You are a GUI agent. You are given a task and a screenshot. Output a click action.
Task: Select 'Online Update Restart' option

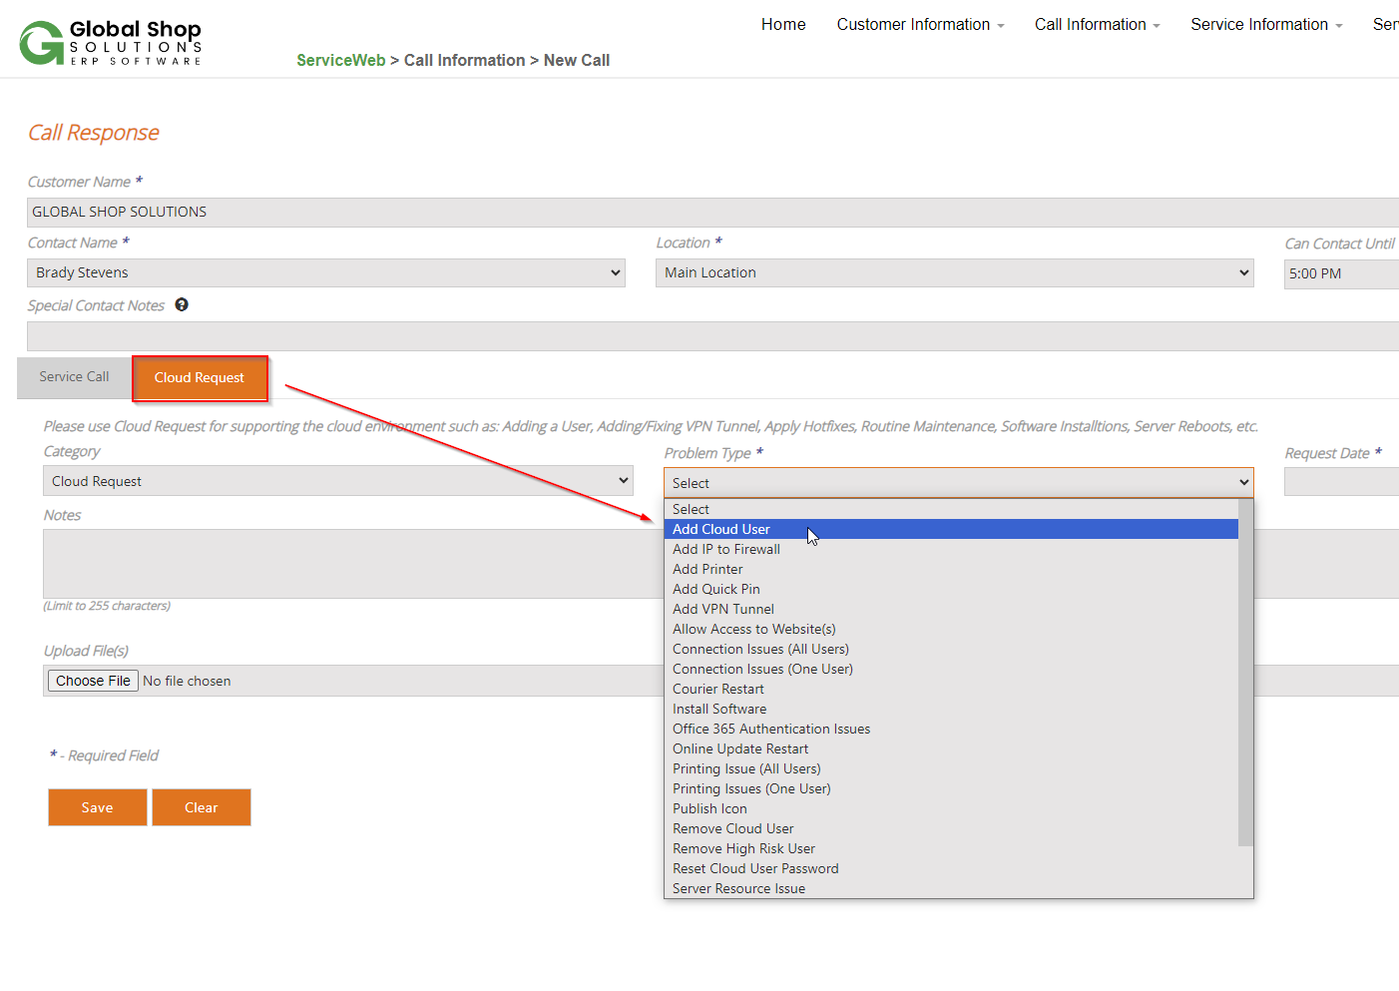(951, 748)
